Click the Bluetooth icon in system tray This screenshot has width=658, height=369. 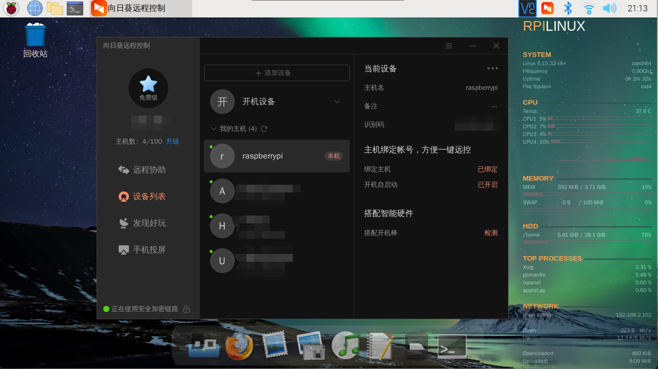(x=568, y=8)
